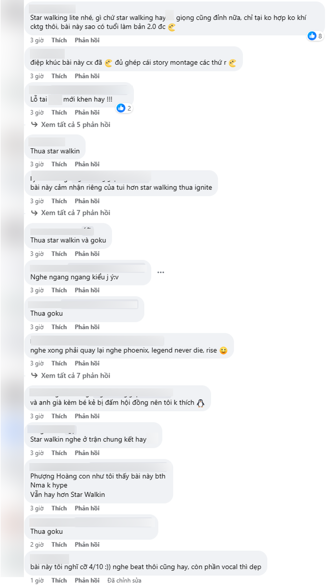Like the 'Star walking lite nhé' comment via Thích
Image resolution: width=326 pixels, height=588 pixels.
coord(59,40)
